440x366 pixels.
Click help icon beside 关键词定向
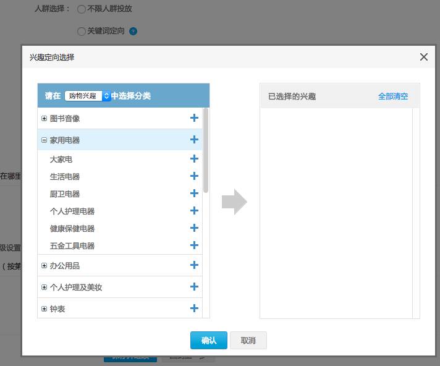pyautogui.click(x=133, y=32)
